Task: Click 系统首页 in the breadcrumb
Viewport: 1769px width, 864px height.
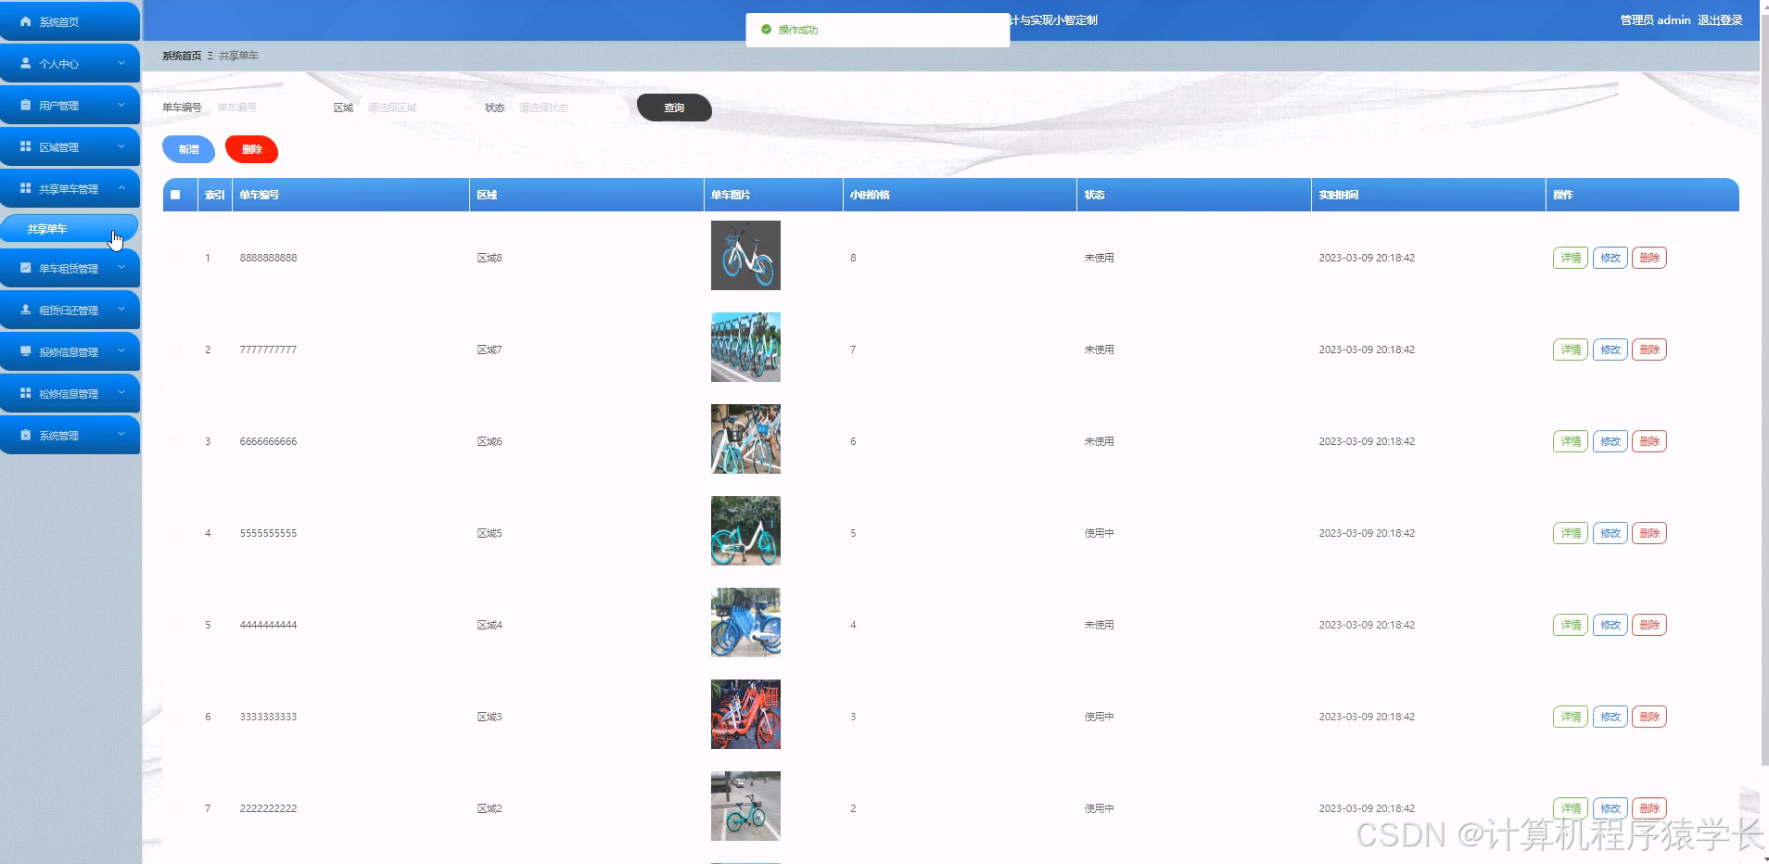Action: click(x=182, y=56)
